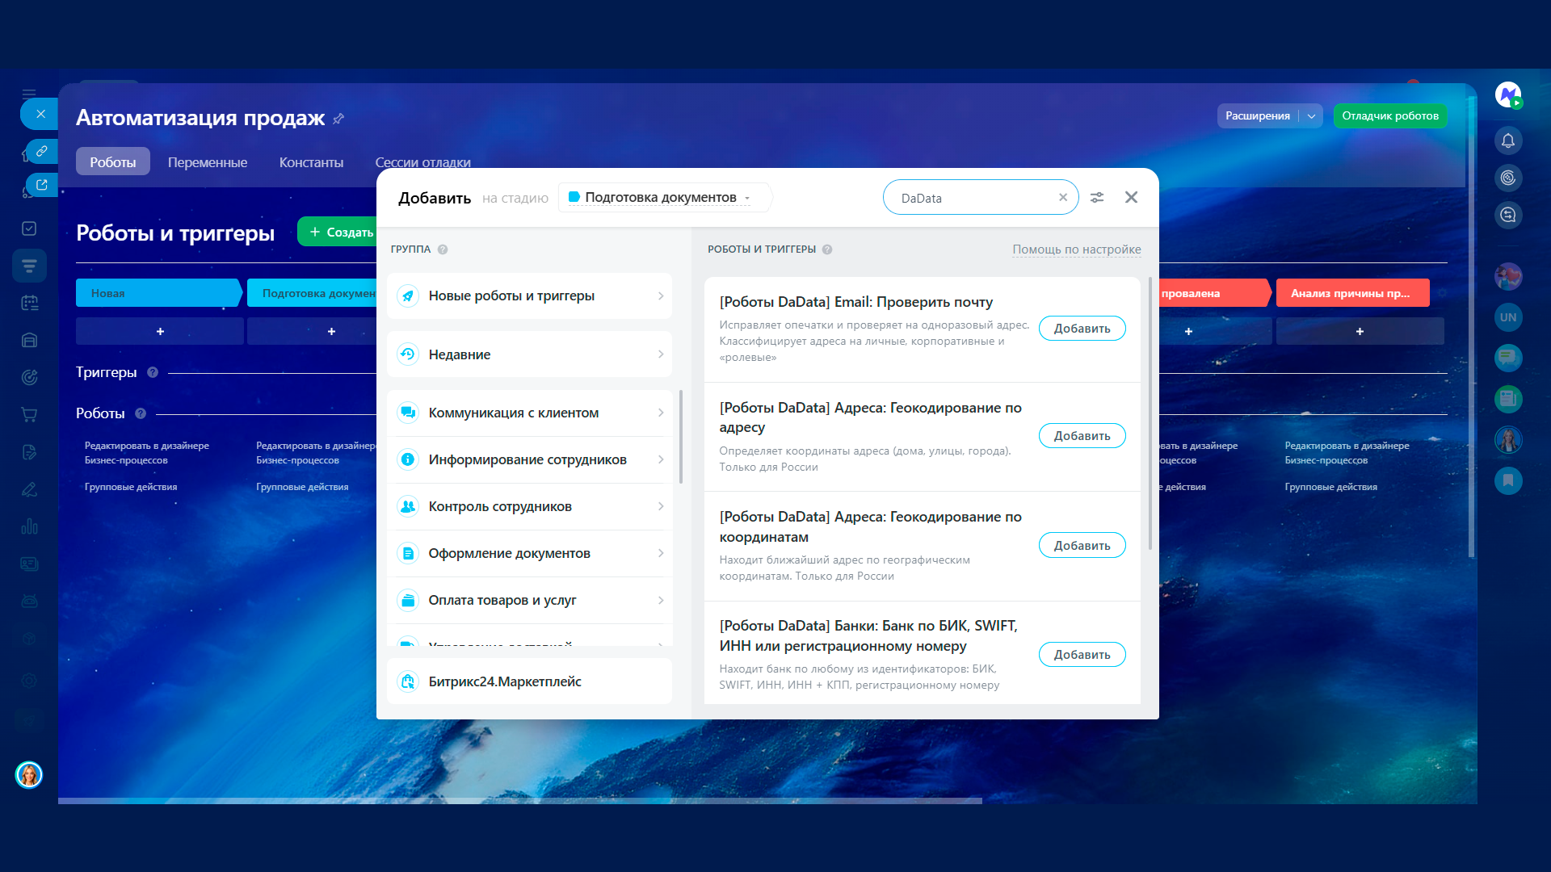
Task: Open Помощь по настройке link
Action: [x=1076, y=249]
